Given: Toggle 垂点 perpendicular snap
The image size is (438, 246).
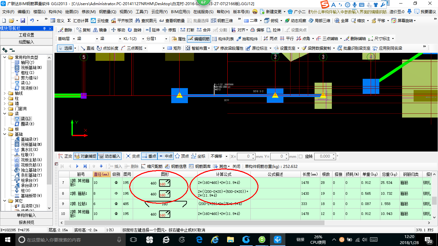Looking at the screenshot, I should point(149,156).
